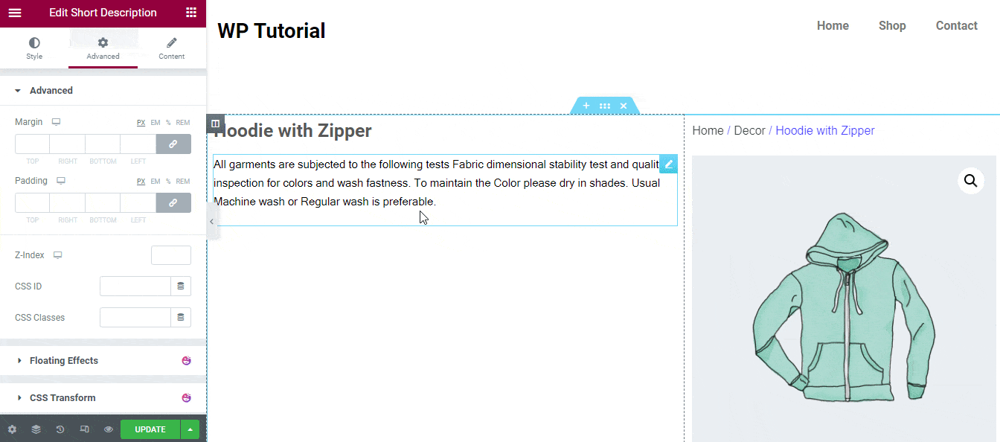The height and width of the screenshot is (442, 1000).
Task: Open dynamic tags for CSS ID
Action: (x=181, y=286)
